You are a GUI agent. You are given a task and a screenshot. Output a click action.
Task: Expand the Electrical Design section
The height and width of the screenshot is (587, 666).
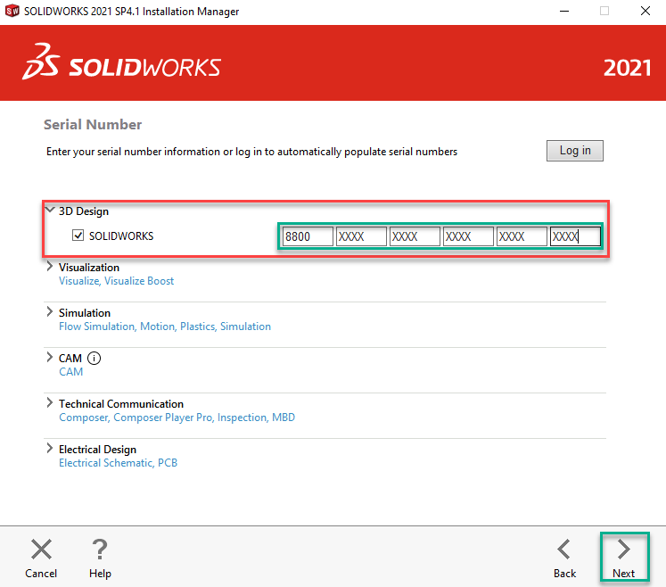(x=50, y=448)
